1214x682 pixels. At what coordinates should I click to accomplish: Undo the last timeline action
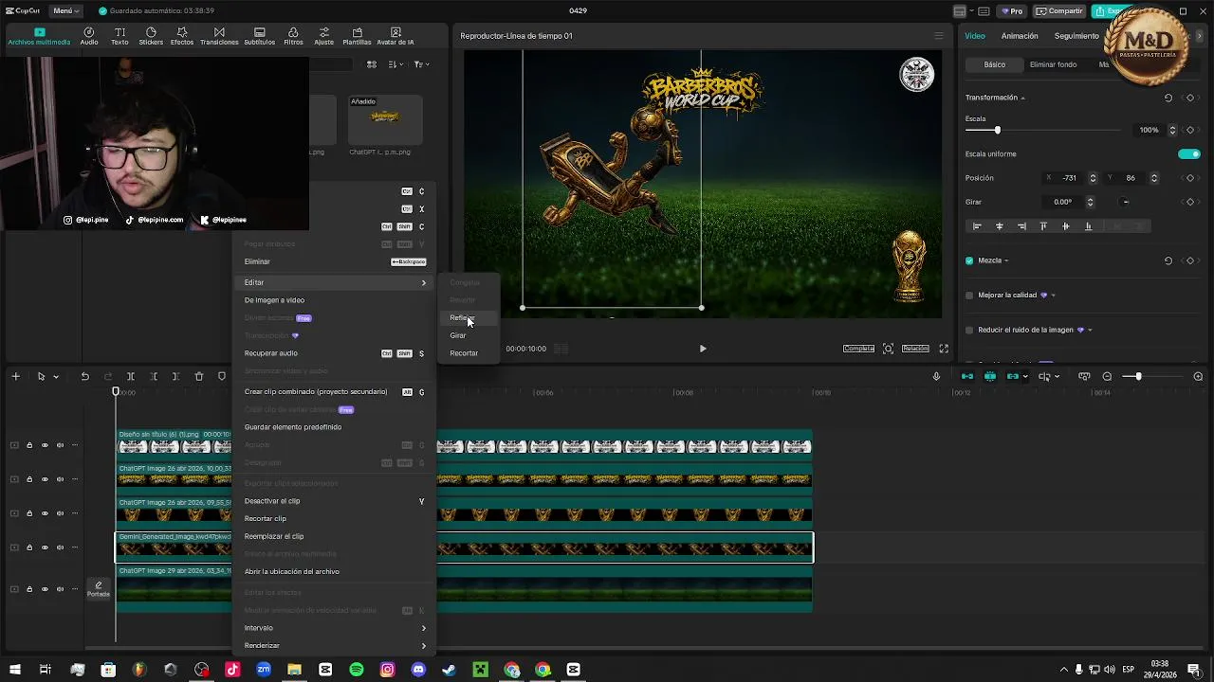84,377
